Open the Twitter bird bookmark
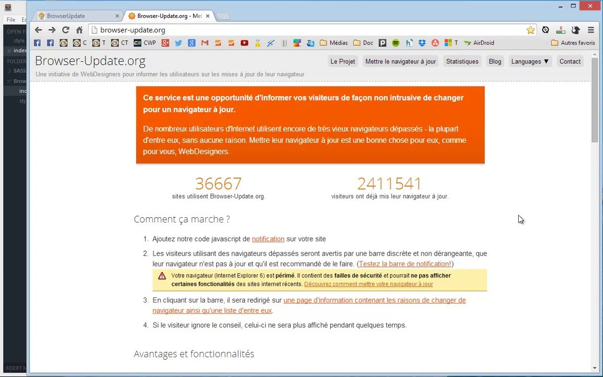Image resolution: width=603 pixels, height=377 pixels. click(178, 43)
